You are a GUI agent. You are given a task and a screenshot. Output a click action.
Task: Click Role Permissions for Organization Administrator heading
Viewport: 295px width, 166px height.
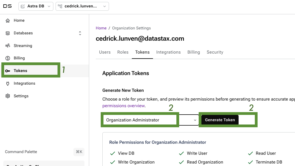[x=158, y=142]
